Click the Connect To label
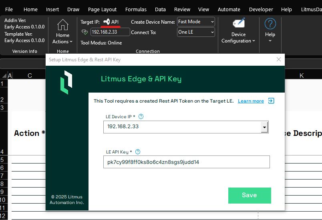 click(143, 32)
